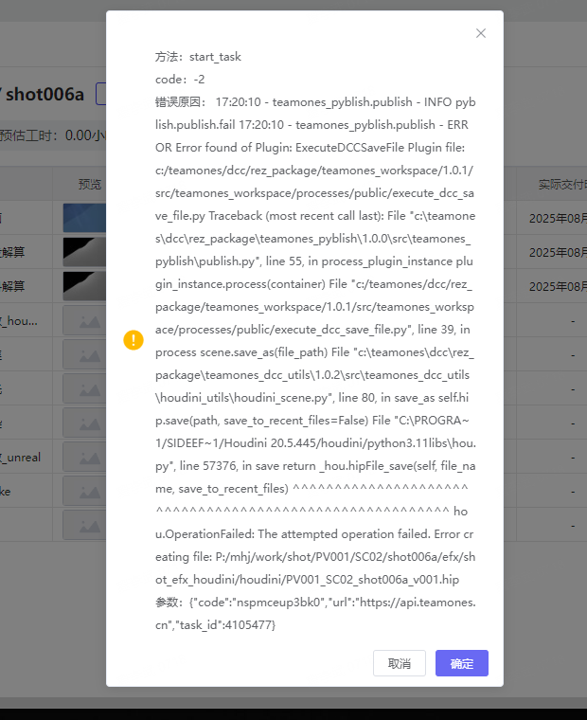Open the blue preview thumbnail in background table
Viewport: 587px width, 720px height.
(84, 218)
